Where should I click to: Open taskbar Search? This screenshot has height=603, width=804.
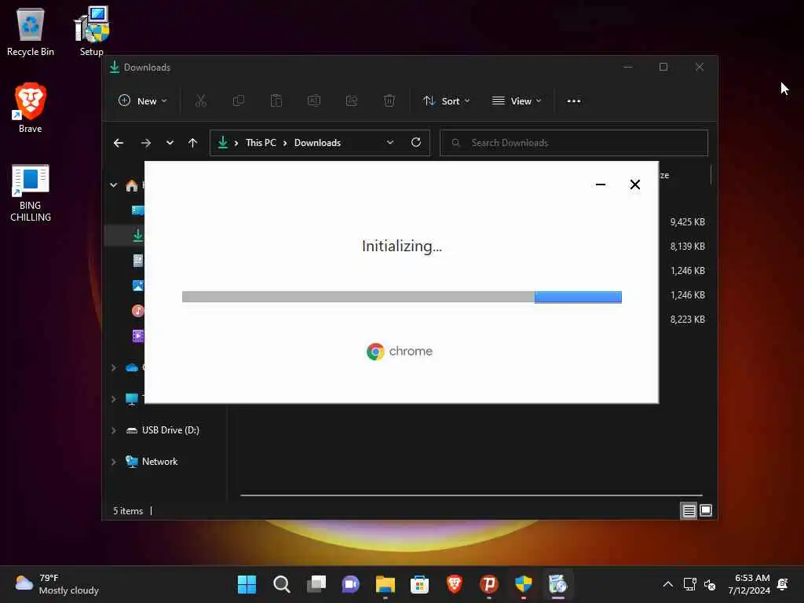coord(282,584)
